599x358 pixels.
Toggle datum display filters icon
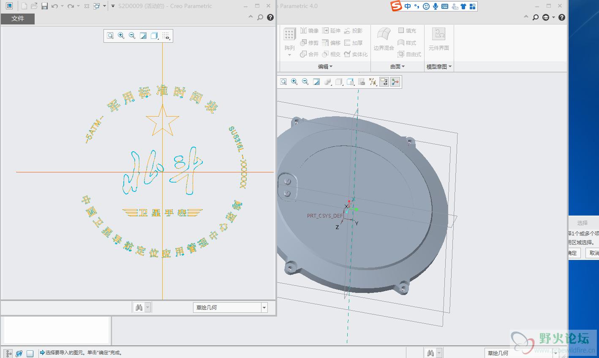click(x=373, y=82)
